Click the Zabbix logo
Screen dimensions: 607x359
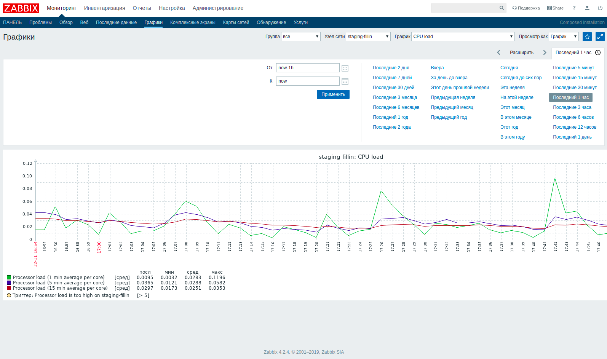click(x=21, y=8)
